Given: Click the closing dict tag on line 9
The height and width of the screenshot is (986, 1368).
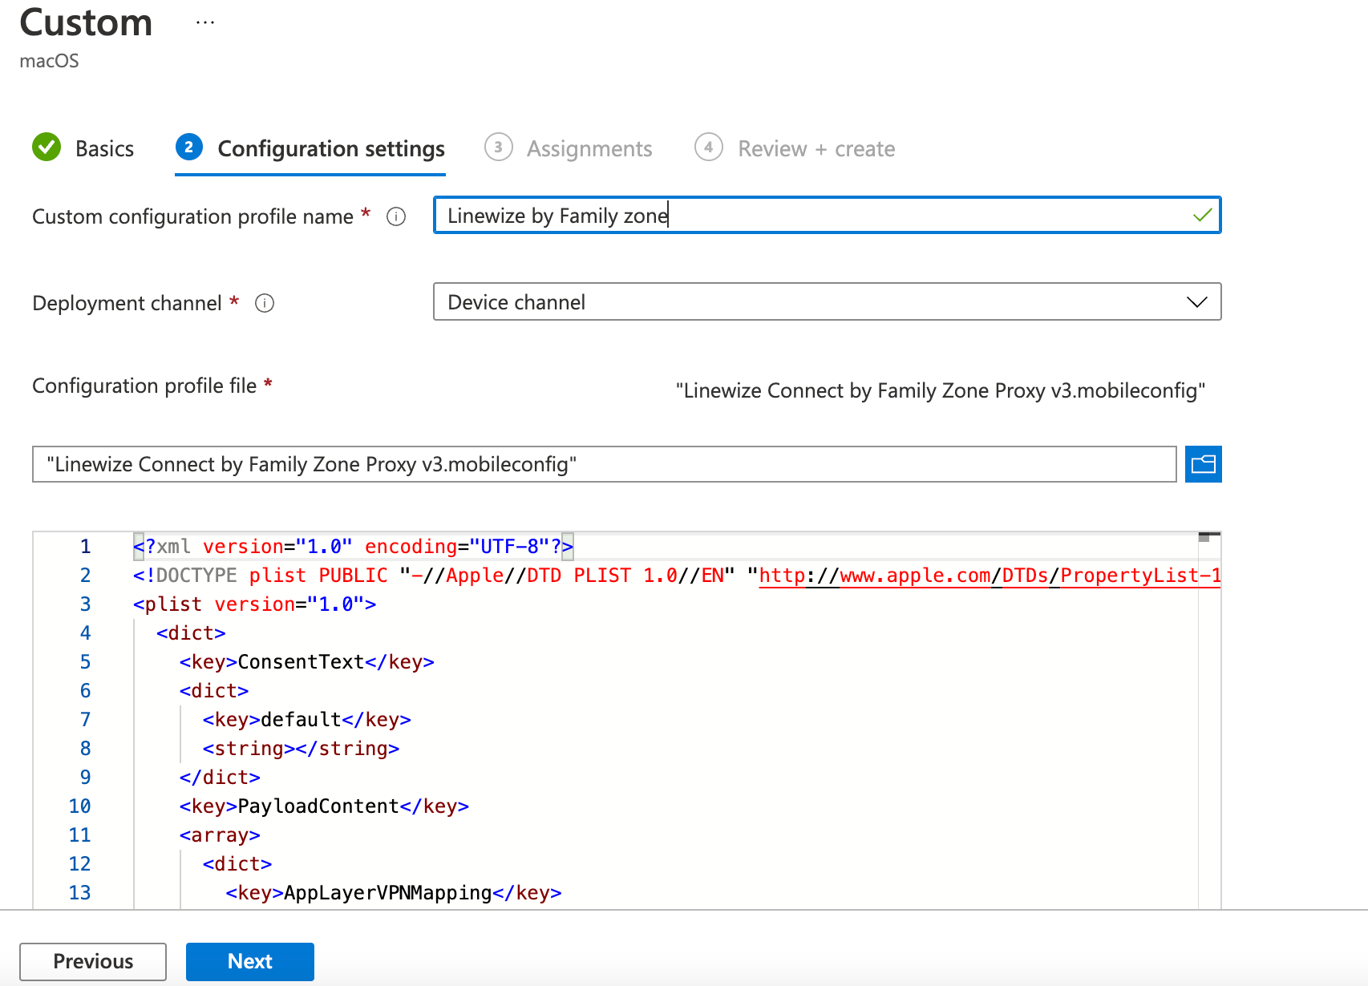Looking at the screenshot, I should coord(220,778).
